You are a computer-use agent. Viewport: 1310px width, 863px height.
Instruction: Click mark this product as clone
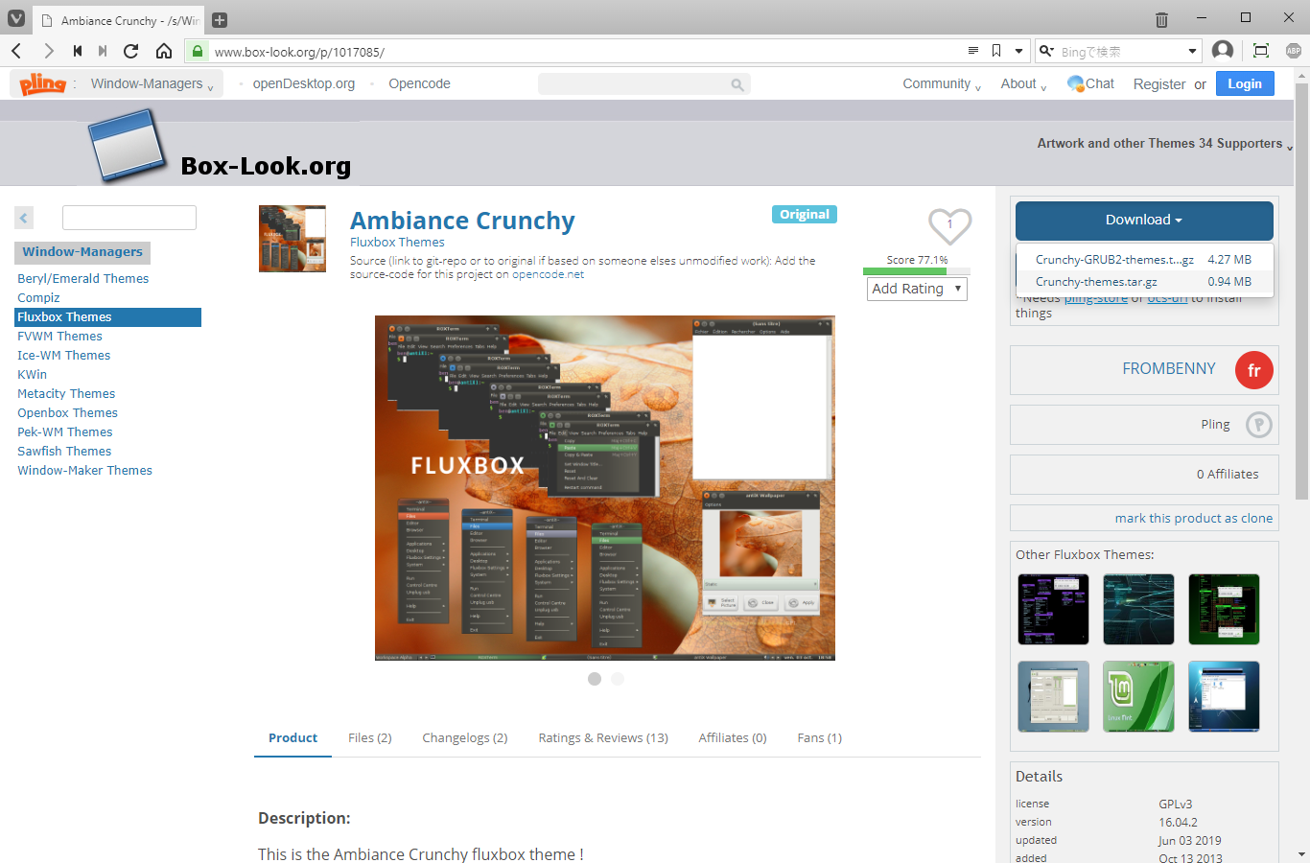(x=1194, y=518)
